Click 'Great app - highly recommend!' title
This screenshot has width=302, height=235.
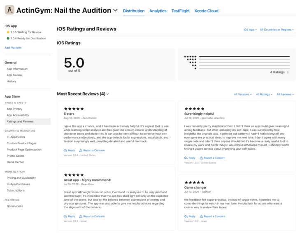(x=88, y=180)
